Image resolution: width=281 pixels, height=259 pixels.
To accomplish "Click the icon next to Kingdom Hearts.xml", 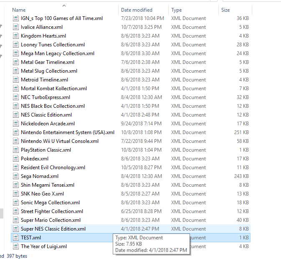I will pyautogui.click(x=16, y=36).
